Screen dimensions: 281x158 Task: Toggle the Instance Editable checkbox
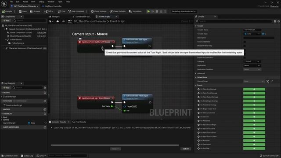tap(245, 42)
